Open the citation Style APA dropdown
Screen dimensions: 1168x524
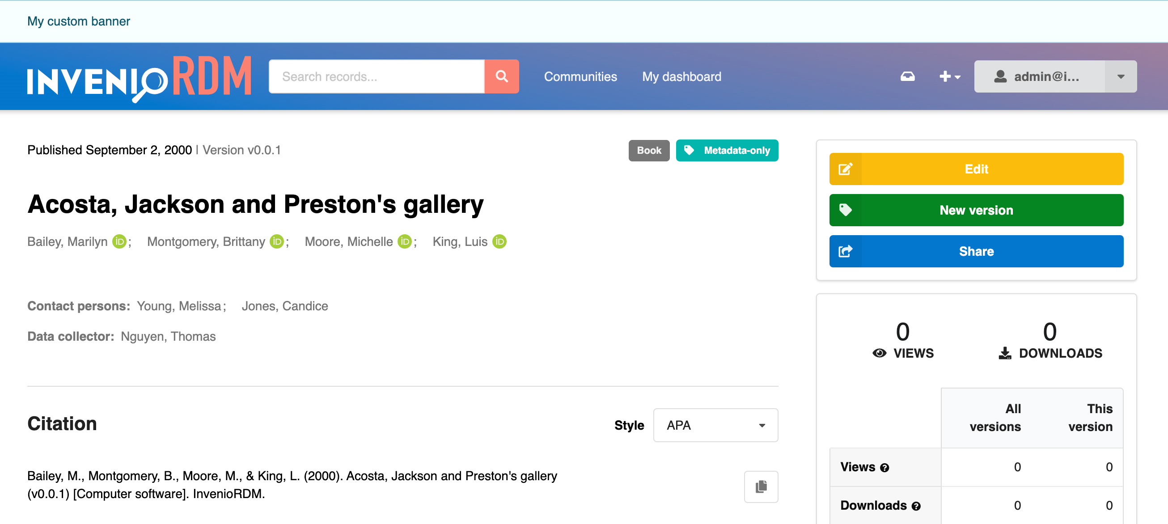click(715, 425)
